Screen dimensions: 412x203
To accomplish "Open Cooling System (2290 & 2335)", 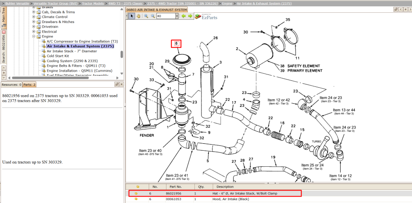I will tap(72, 61).
